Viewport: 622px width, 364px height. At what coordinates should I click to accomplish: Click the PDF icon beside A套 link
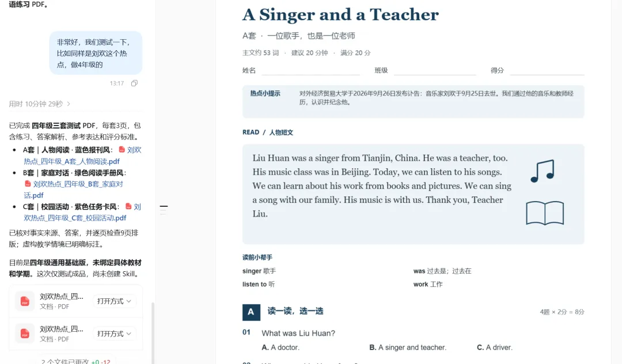[x=122, y=150]
